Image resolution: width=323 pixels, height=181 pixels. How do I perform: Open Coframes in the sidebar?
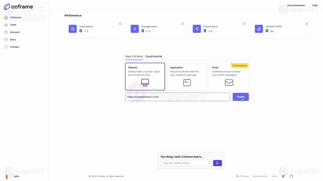pyautogui.click(x=24, y=17)
